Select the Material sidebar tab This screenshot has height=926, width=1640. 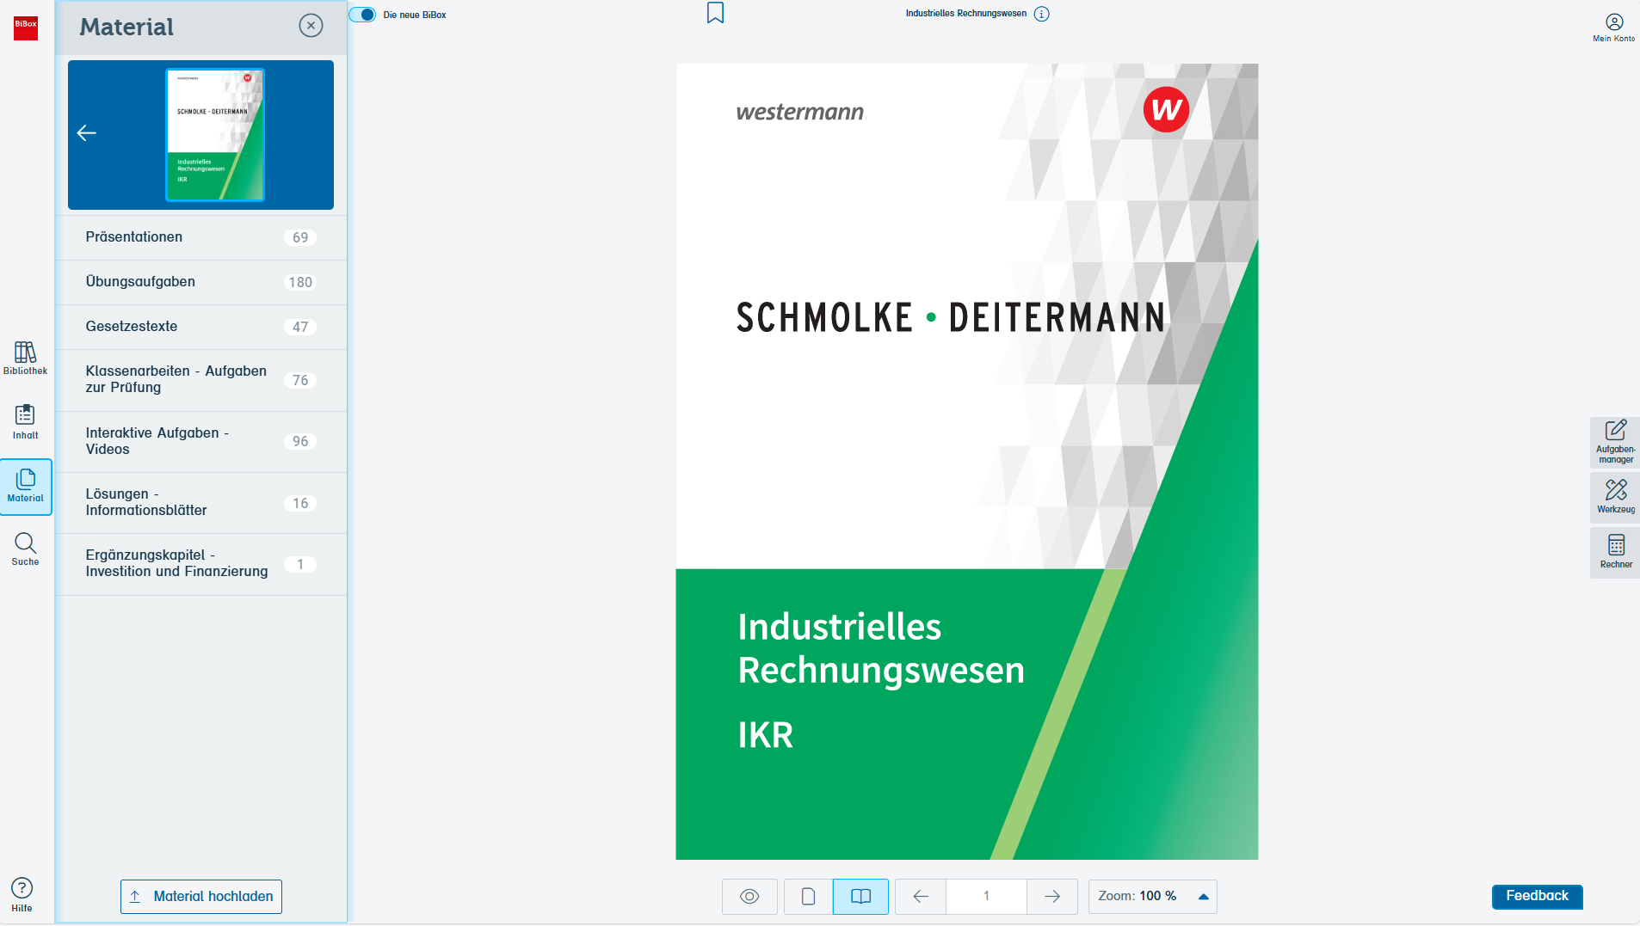tap(26, 487)
